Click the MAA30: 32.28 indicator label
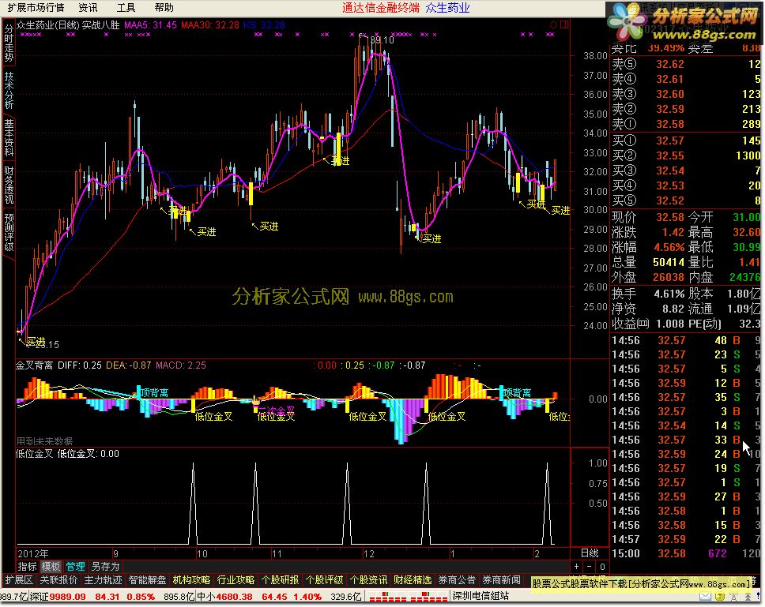Viewport: 765px width, 607px height. pyautogui.click(x=210, y=24)
